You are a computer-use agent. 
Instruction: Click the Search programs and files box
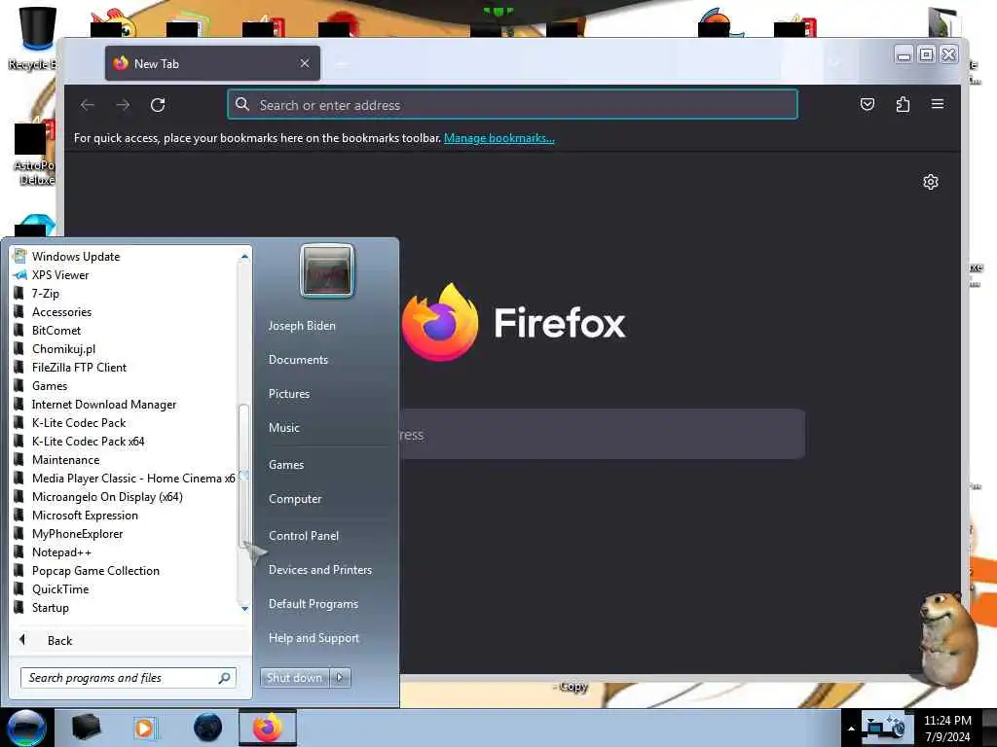pyautogui.click(x=128, y=678)
